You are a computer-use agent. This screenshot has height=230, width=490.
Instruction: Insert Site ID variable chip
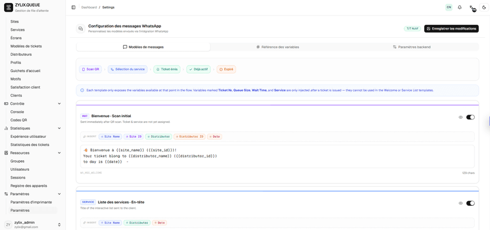coord(133,137)
